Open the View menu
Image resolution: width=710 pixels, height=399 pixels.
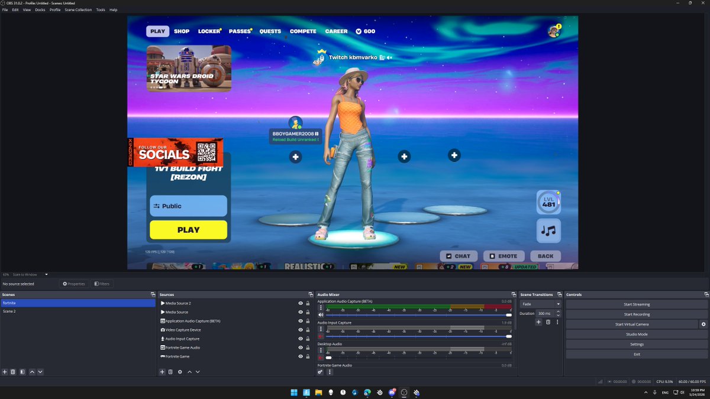coord(27,10)
